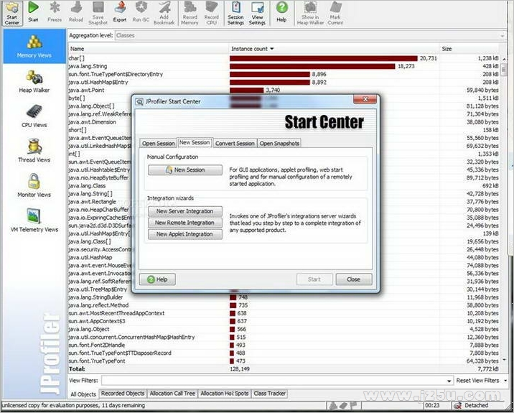Screen dimensions: 514x413
Task: Select Monitor Views in the sidebar
Action: pyautogui.click(x=34, y=185)
